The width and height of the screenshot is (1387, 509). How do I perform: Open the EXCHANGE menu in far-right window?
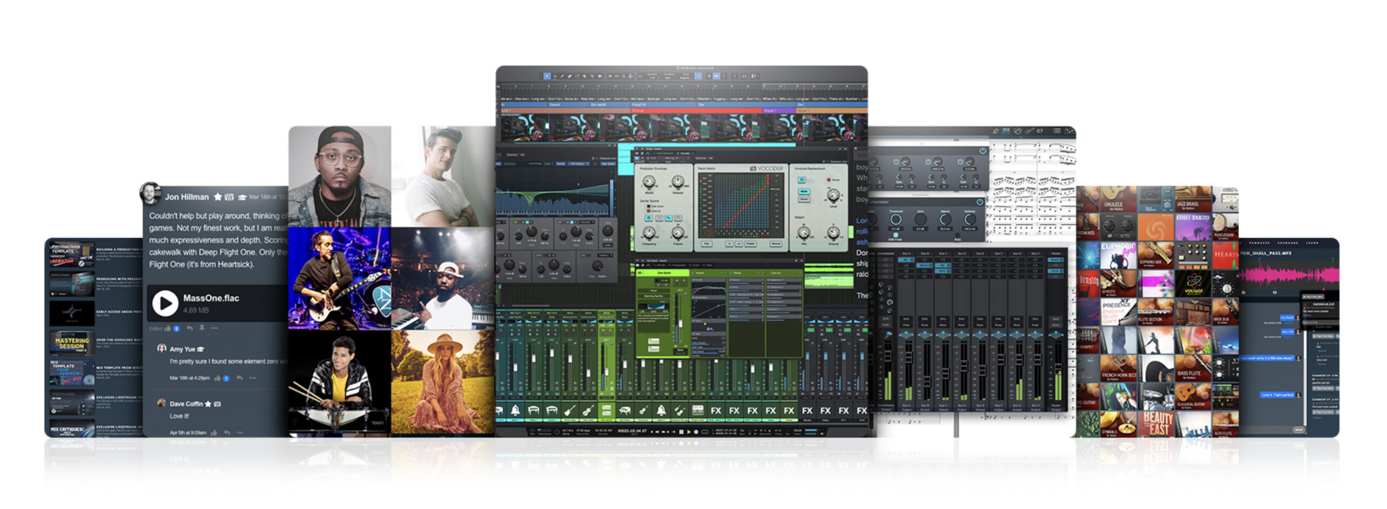(x=1287, y=243)
